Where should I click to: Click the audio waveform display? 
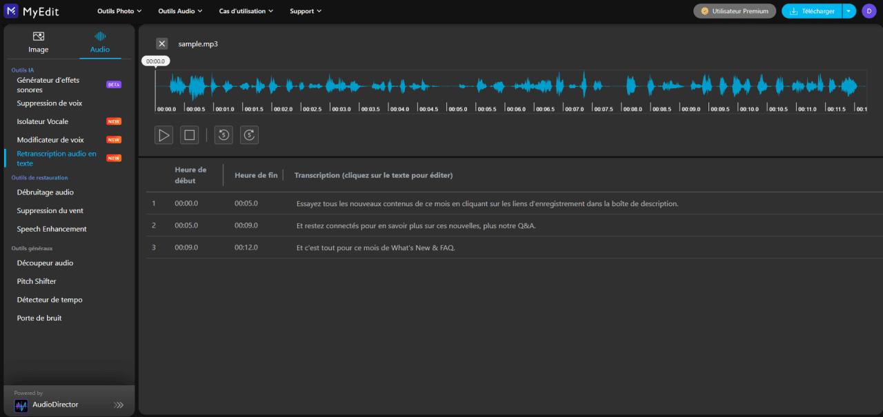(511, 86)
